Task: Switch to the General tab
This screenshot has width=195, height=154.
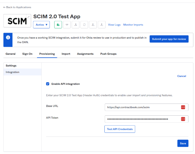Action: [11, 54]
